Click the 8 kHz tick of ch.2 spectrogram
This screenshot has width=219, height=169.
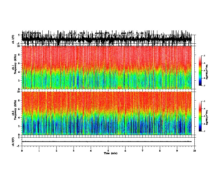19,101
